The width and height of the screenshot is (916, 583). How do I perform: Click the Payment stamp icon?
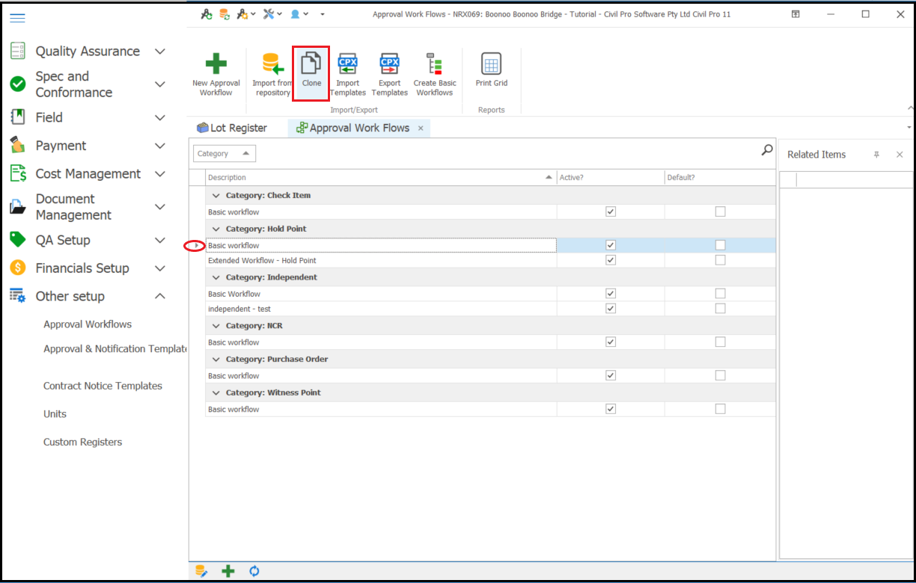(18, 145)
